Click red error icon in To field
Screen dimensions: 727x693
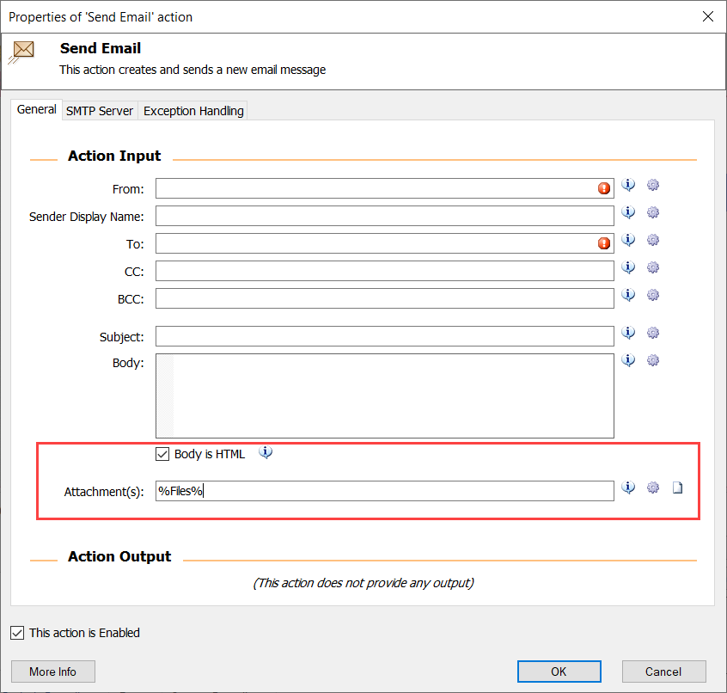click(603, 243)
